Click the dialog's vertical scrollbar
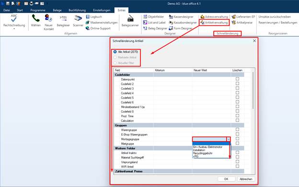This screenshot has width=299, height=187. click(253, 90)
